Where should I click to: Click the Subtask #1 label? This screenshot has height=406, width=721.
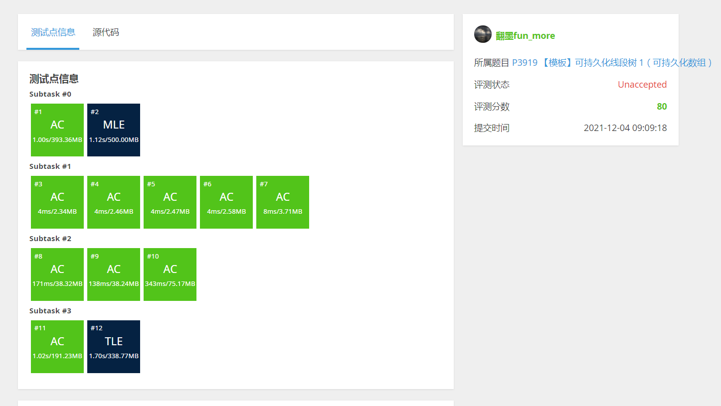(50, 166)
